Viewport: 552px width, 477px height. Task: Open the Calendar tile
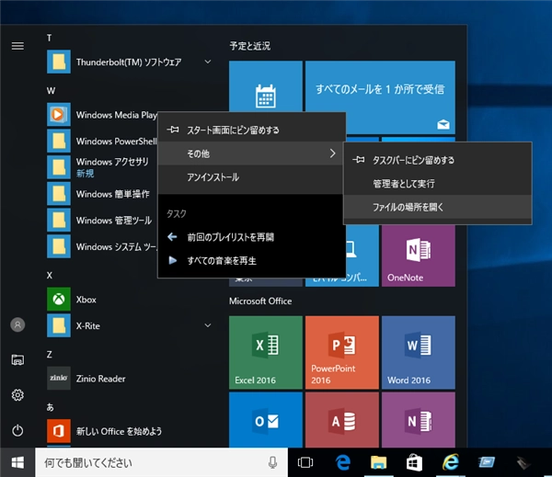tap(266, 86)
